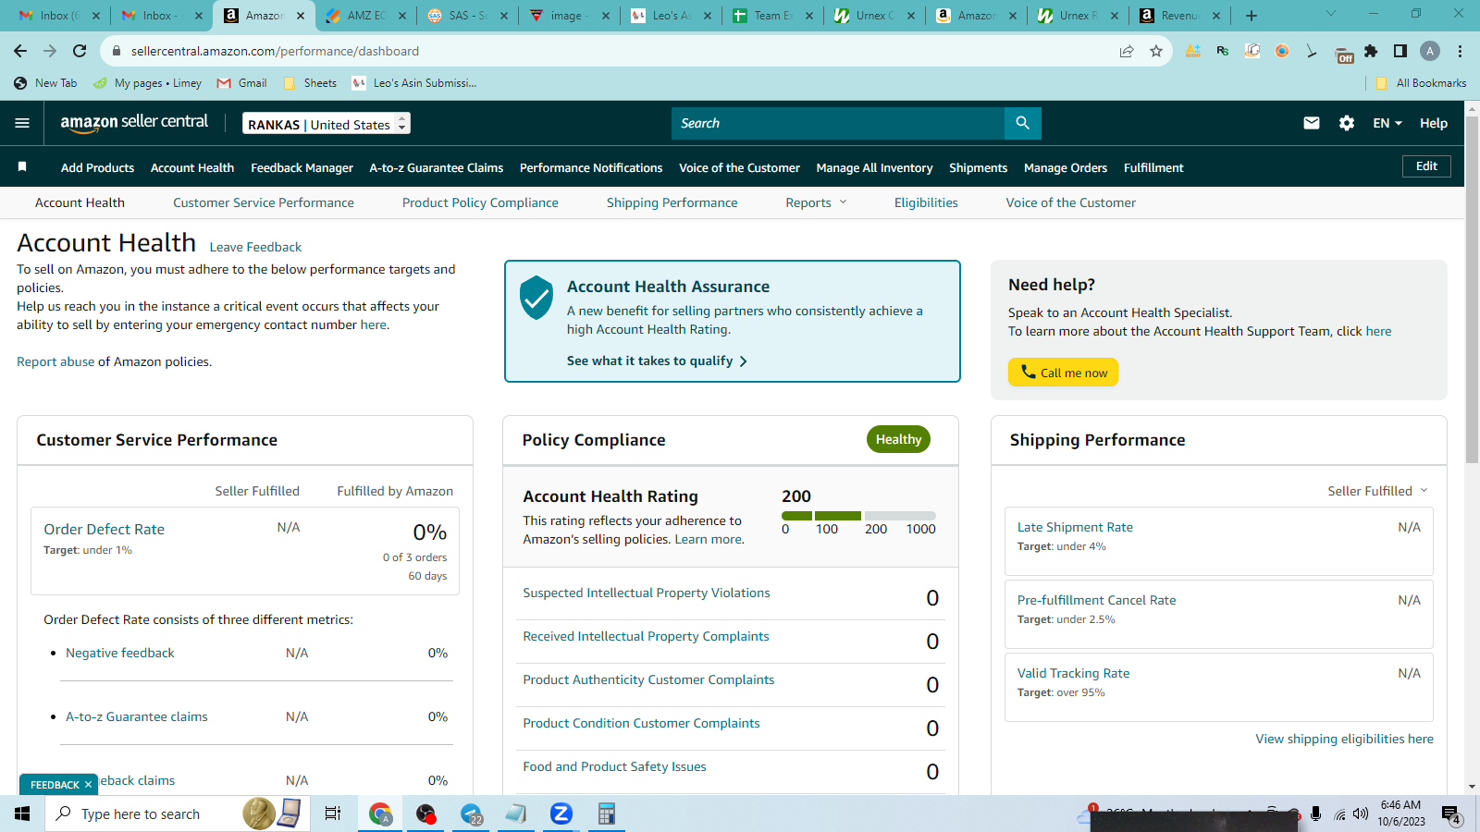Select the Account Health sub-tab
This screenshot has height=832, width=1480.
[x=80, y=202]
